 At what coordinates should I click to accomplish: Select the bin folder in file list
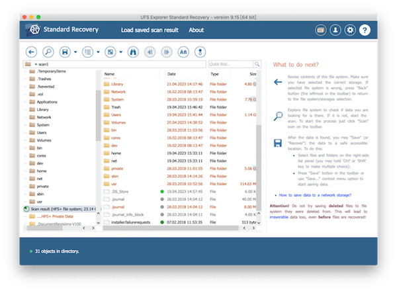click(x=179, y=130)
